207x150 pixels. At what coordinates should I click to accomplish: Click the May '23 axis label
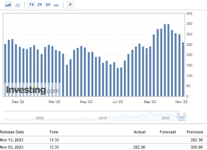coord(86,102)
